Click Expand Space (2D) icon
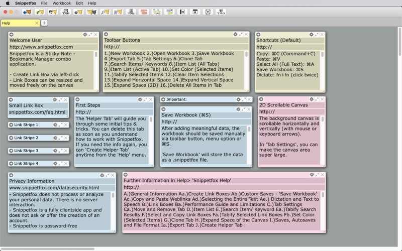The width and height of the screenshot is (402, 251). click(x=208, y=12)
